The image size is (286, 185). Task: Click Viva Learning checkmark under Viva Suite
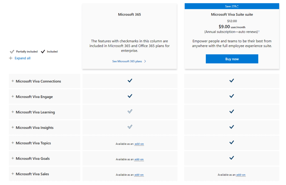[232, 112]
